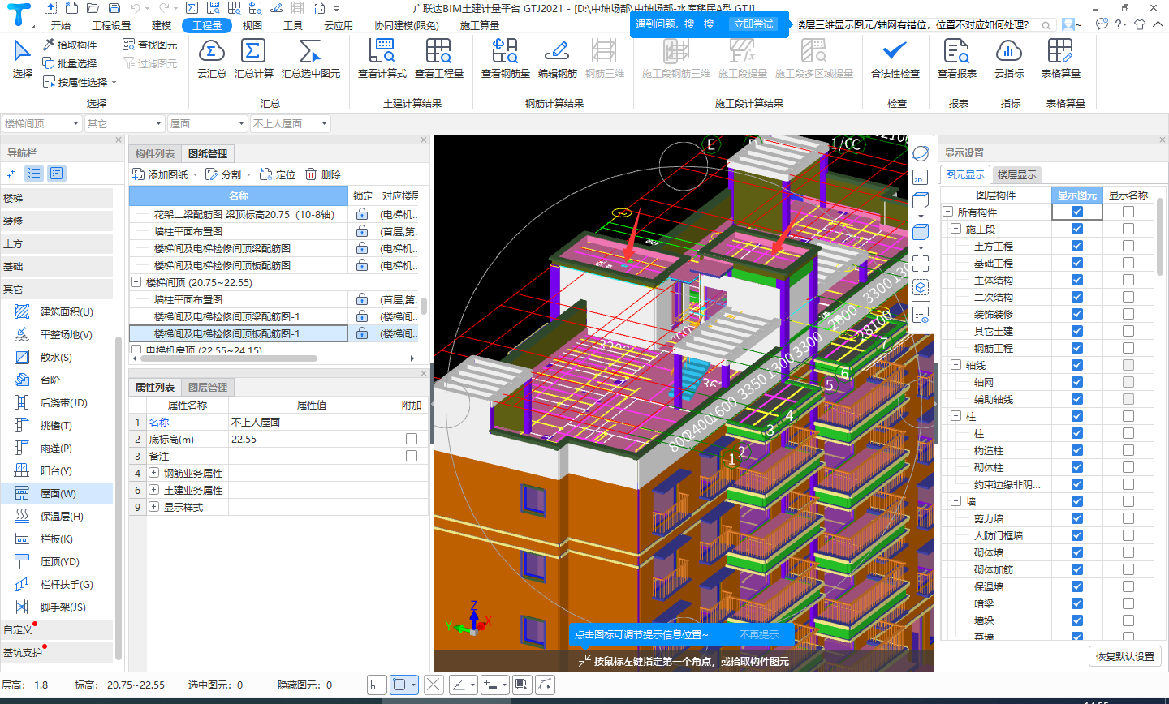
Task: Click the 汇总选中图元 icon
Action: click(310, 58)
